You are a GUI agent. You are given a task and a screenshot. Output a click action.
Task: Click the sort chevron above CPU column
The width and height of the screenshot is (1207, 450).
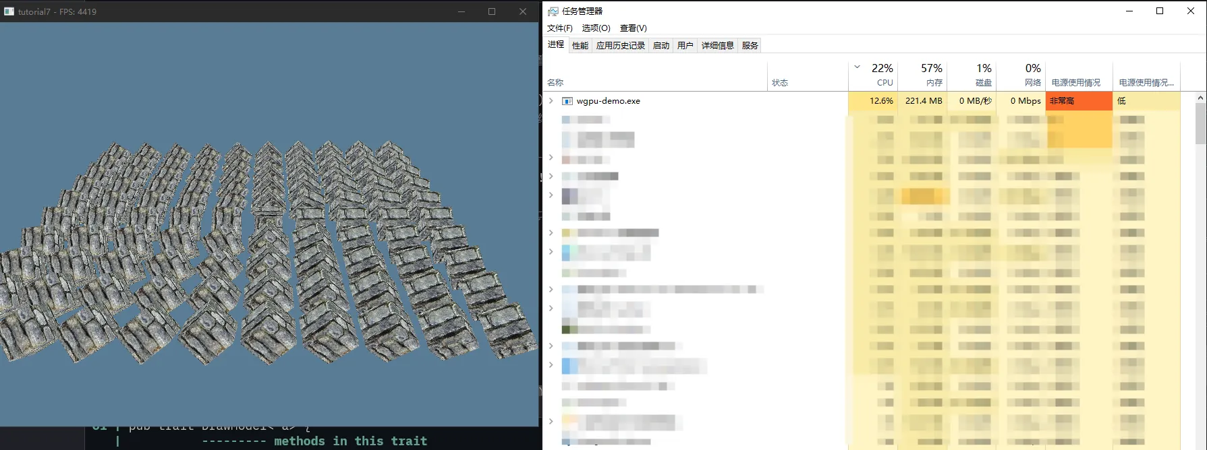coord(857,67)
